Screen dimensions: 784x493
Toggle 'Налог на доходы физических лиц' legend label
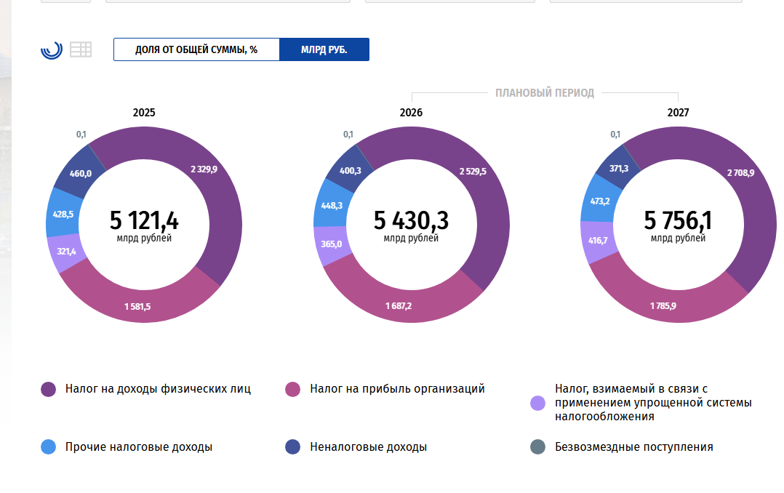[158, 389]
